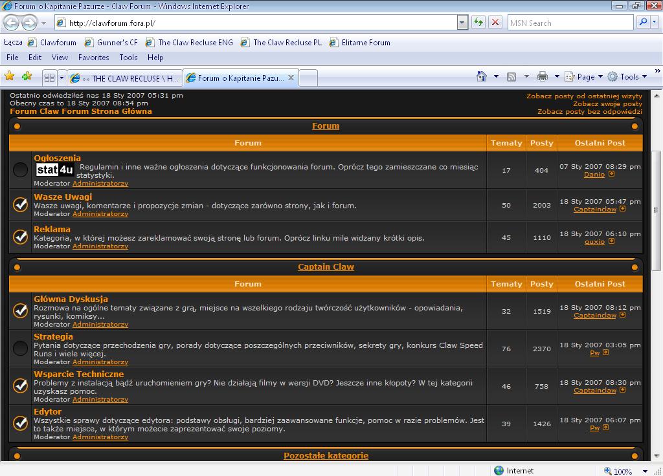Switch to THE CLAW RECLUSE tab
Image resolution: width=663 pixels, height=476 pixels.
click(125, 78)
